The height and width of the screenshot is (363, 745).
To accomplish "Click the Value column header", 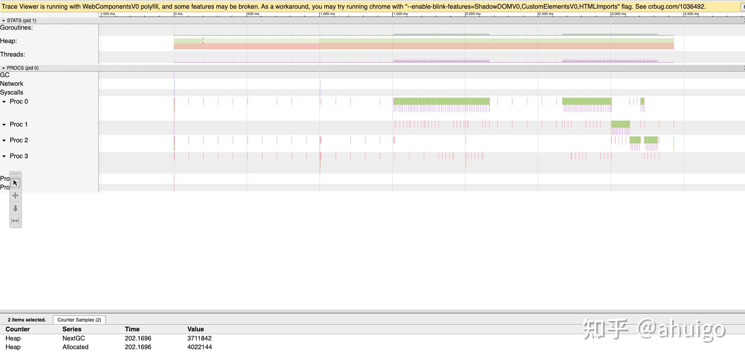I will 196,329.
